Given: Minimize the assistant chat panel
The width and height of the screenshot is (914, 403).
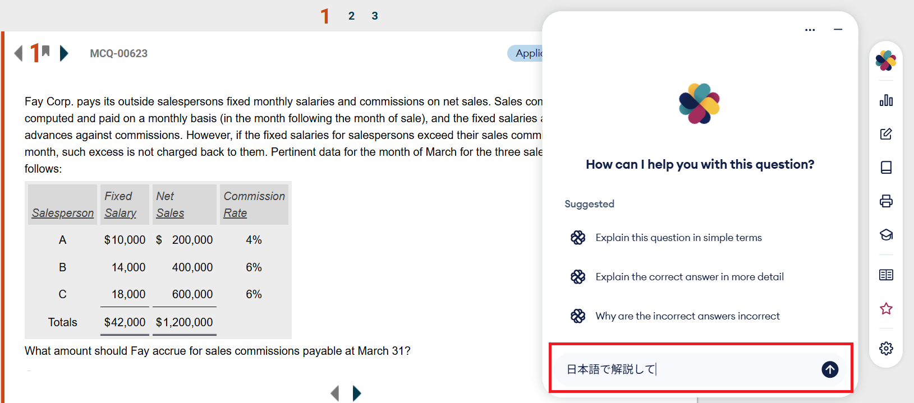Looking at the screenshot, I should 838,30.
